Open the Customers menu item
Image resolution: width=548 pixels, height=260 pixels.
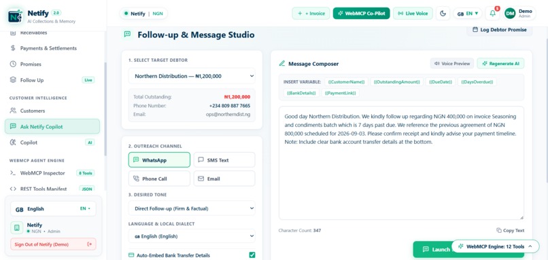pos(52,111)
